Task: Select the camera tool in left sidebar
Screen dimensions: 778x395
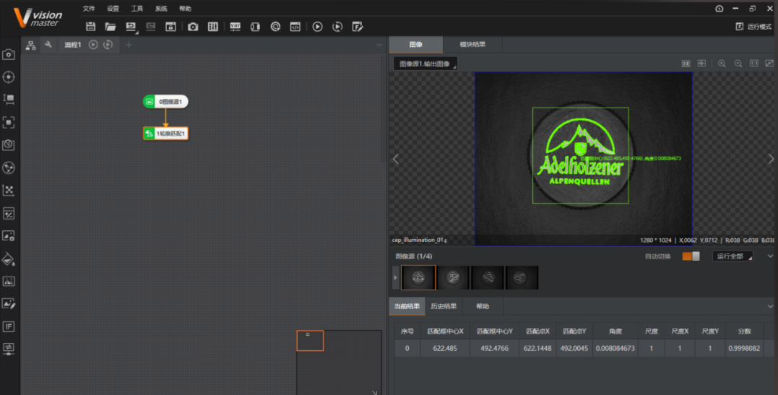Action: coord(9,55)
